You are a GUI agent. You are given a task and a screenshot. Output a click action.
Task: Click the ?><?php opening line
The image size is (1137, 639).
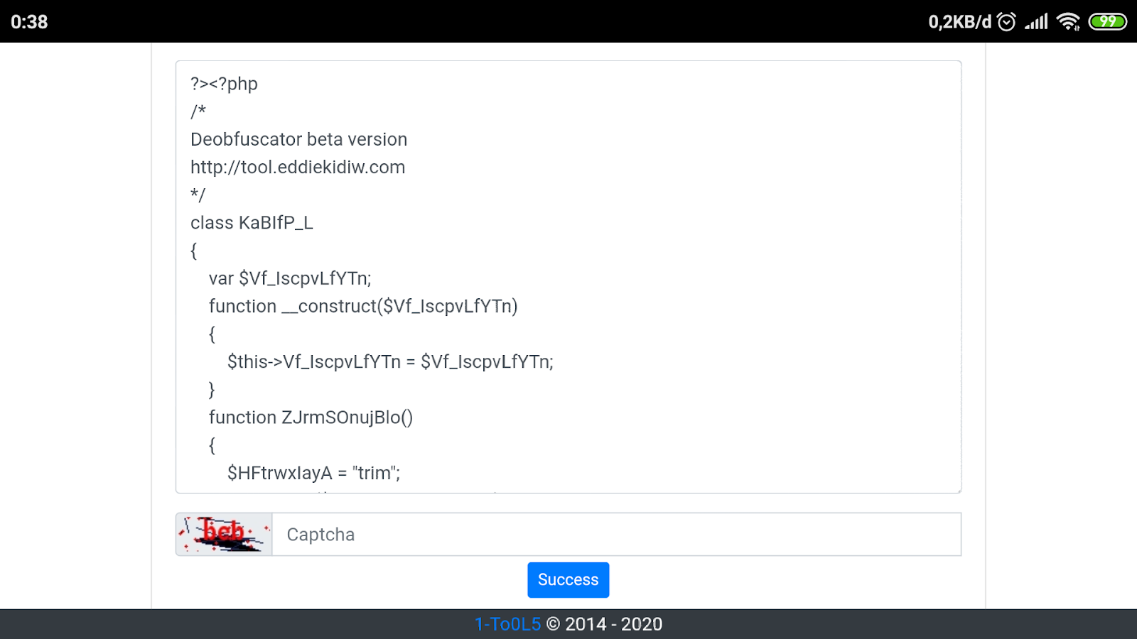coord(223,83)
